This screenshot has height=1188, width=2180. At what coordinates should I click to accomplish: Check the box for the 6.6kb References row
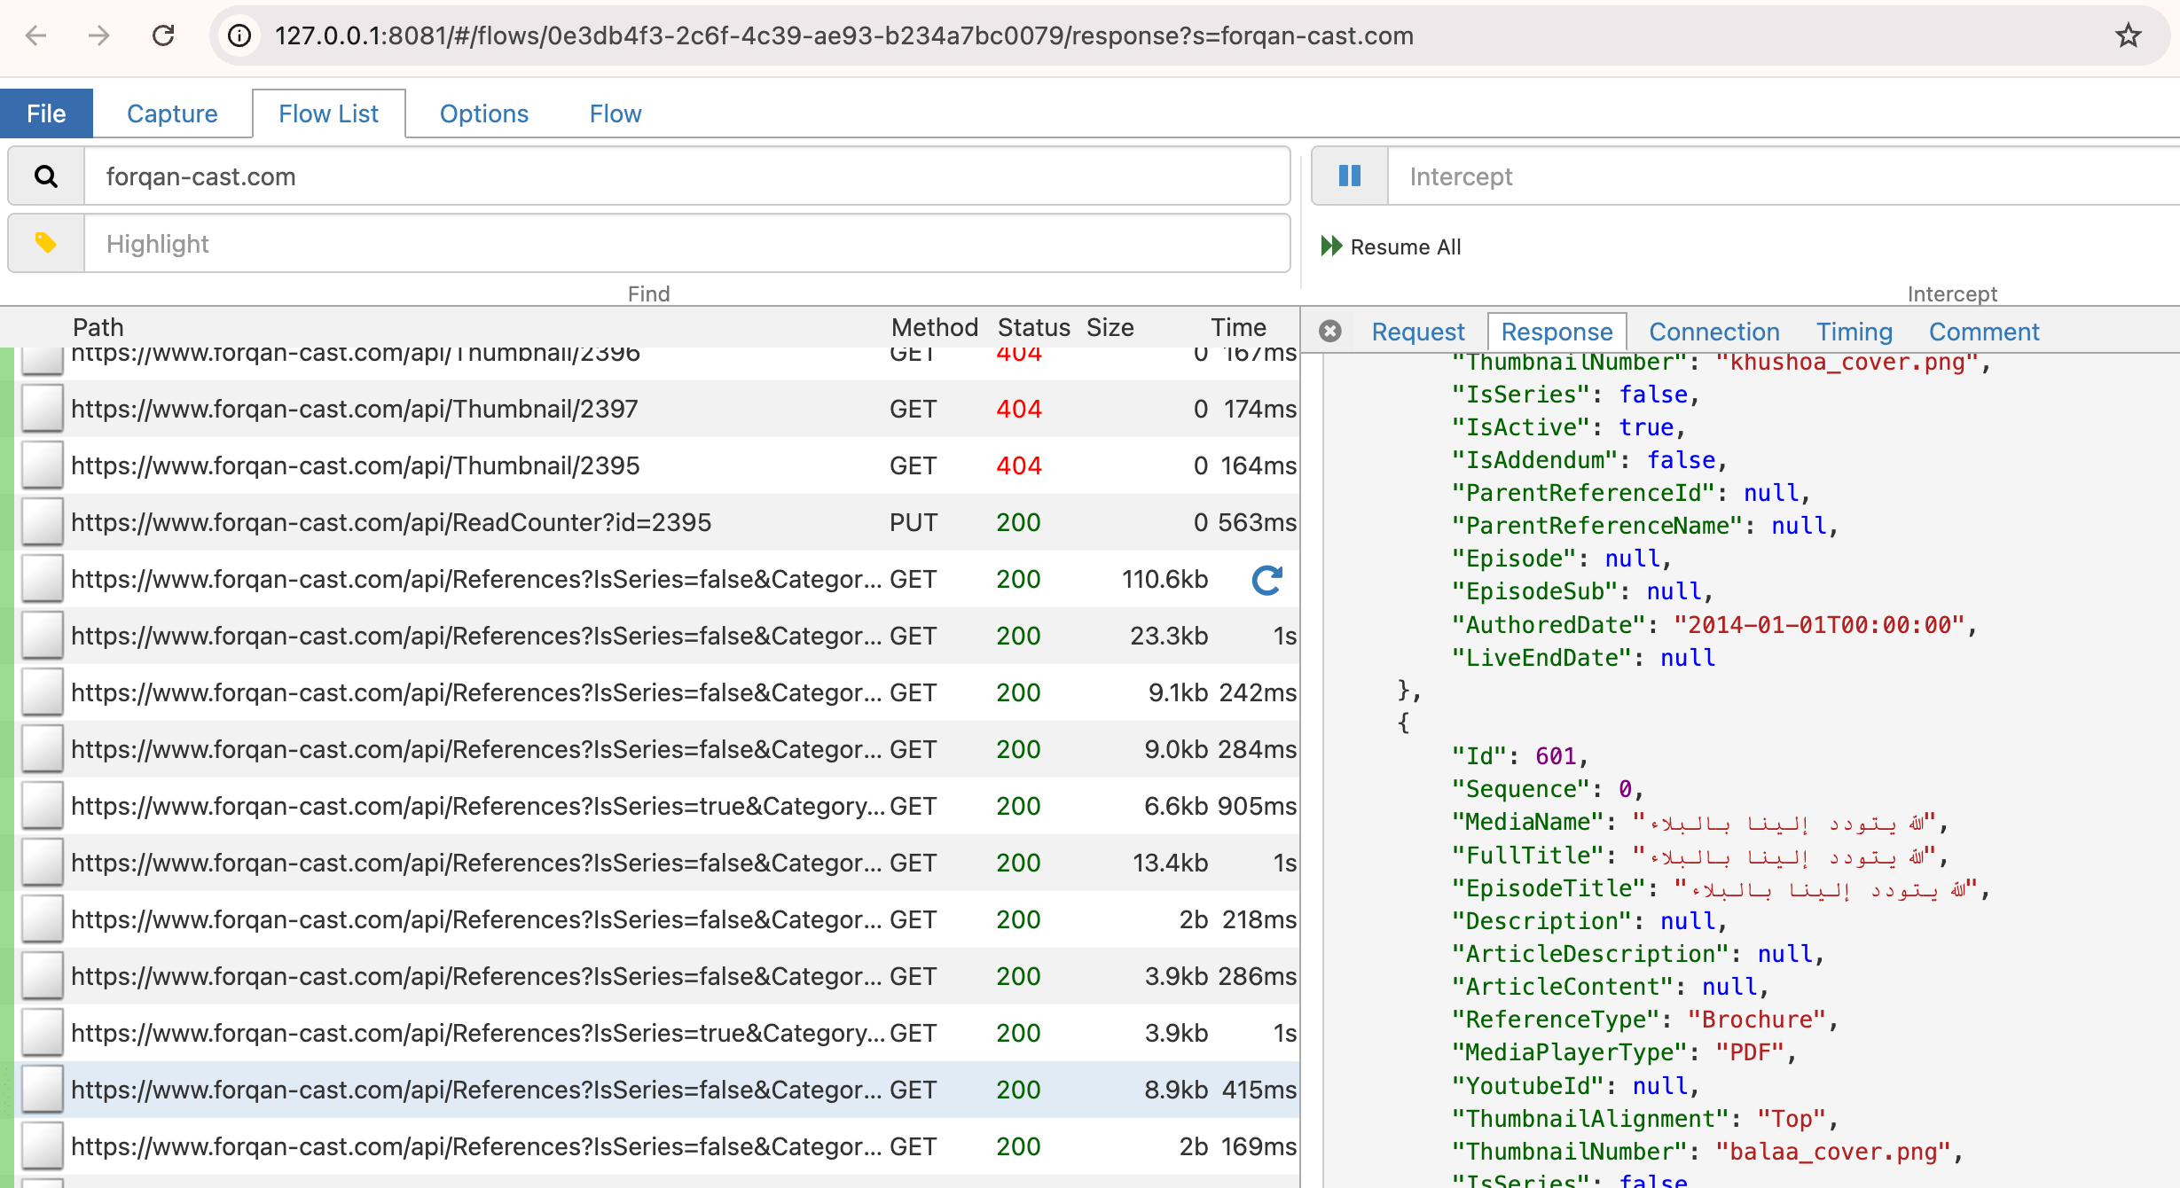43,806
